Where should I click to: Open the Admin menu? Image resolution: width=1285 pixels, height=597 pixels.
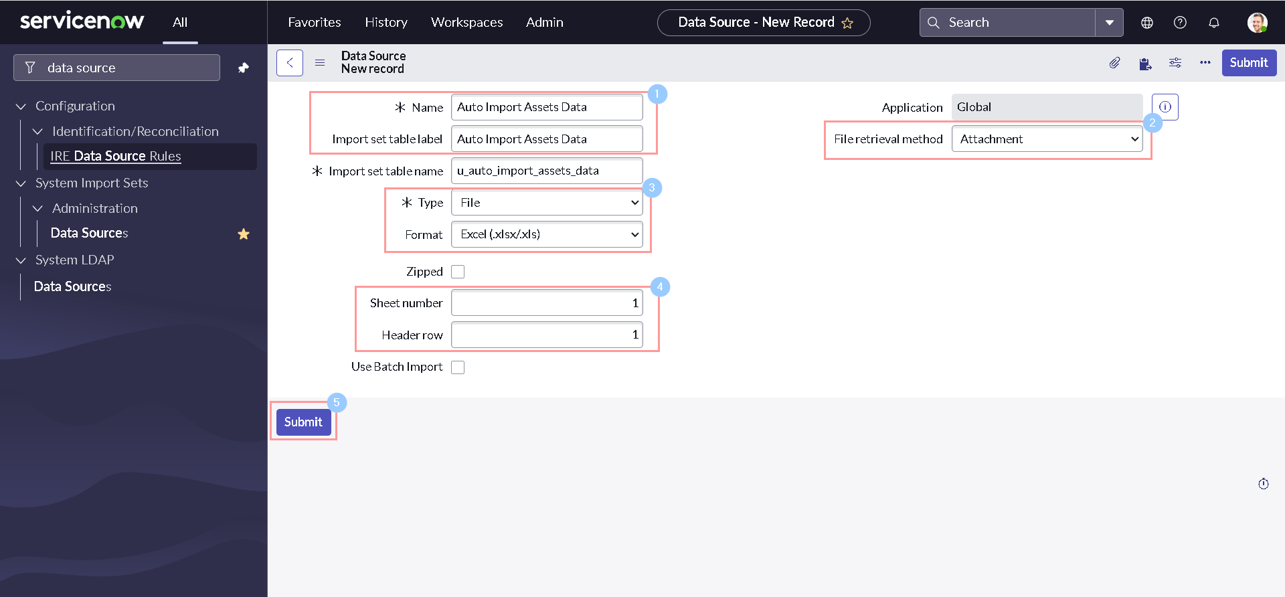[x=545, y=22]
